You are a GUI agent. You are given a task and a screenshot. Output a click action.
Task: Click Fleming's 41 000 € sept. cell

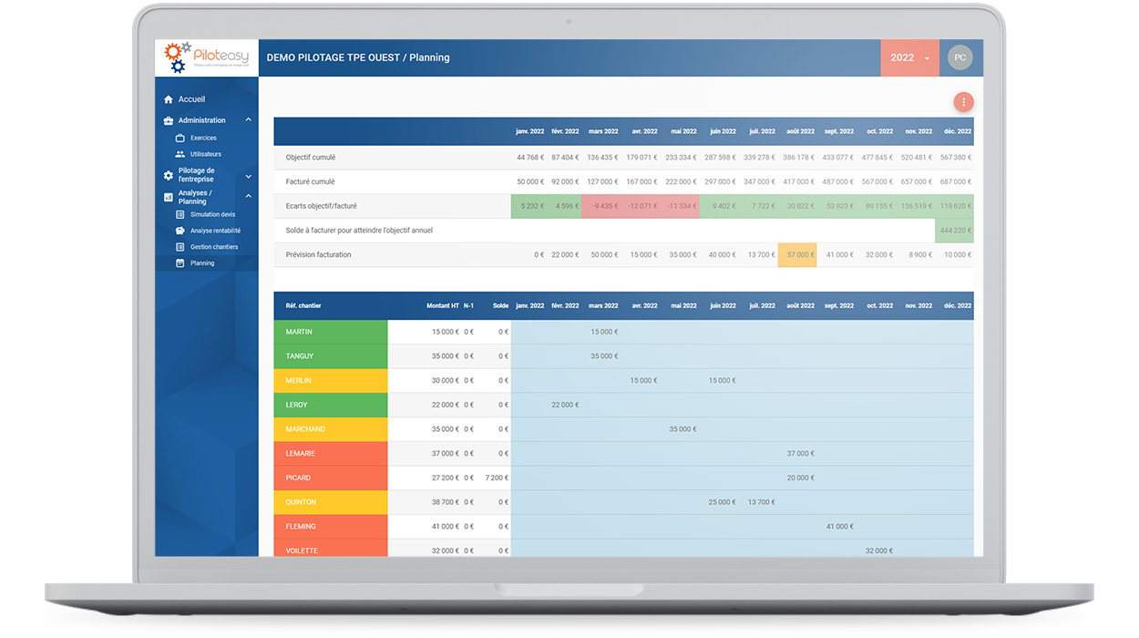click(839, 527)
